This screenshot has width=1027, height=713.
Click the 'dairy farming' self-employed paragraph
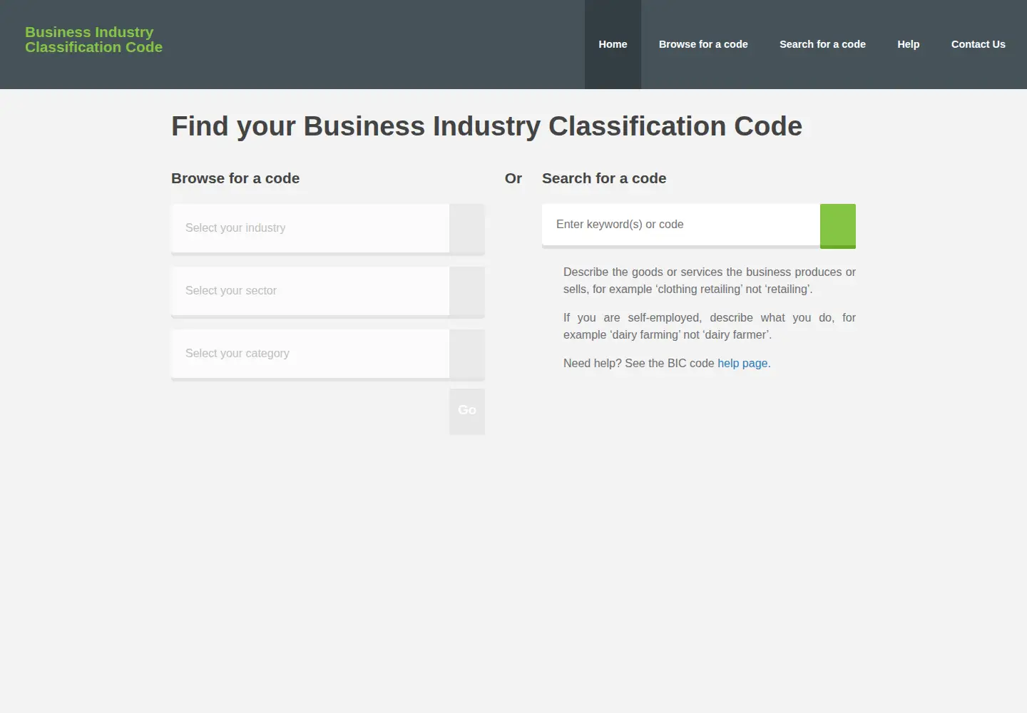tap(710, 326)
